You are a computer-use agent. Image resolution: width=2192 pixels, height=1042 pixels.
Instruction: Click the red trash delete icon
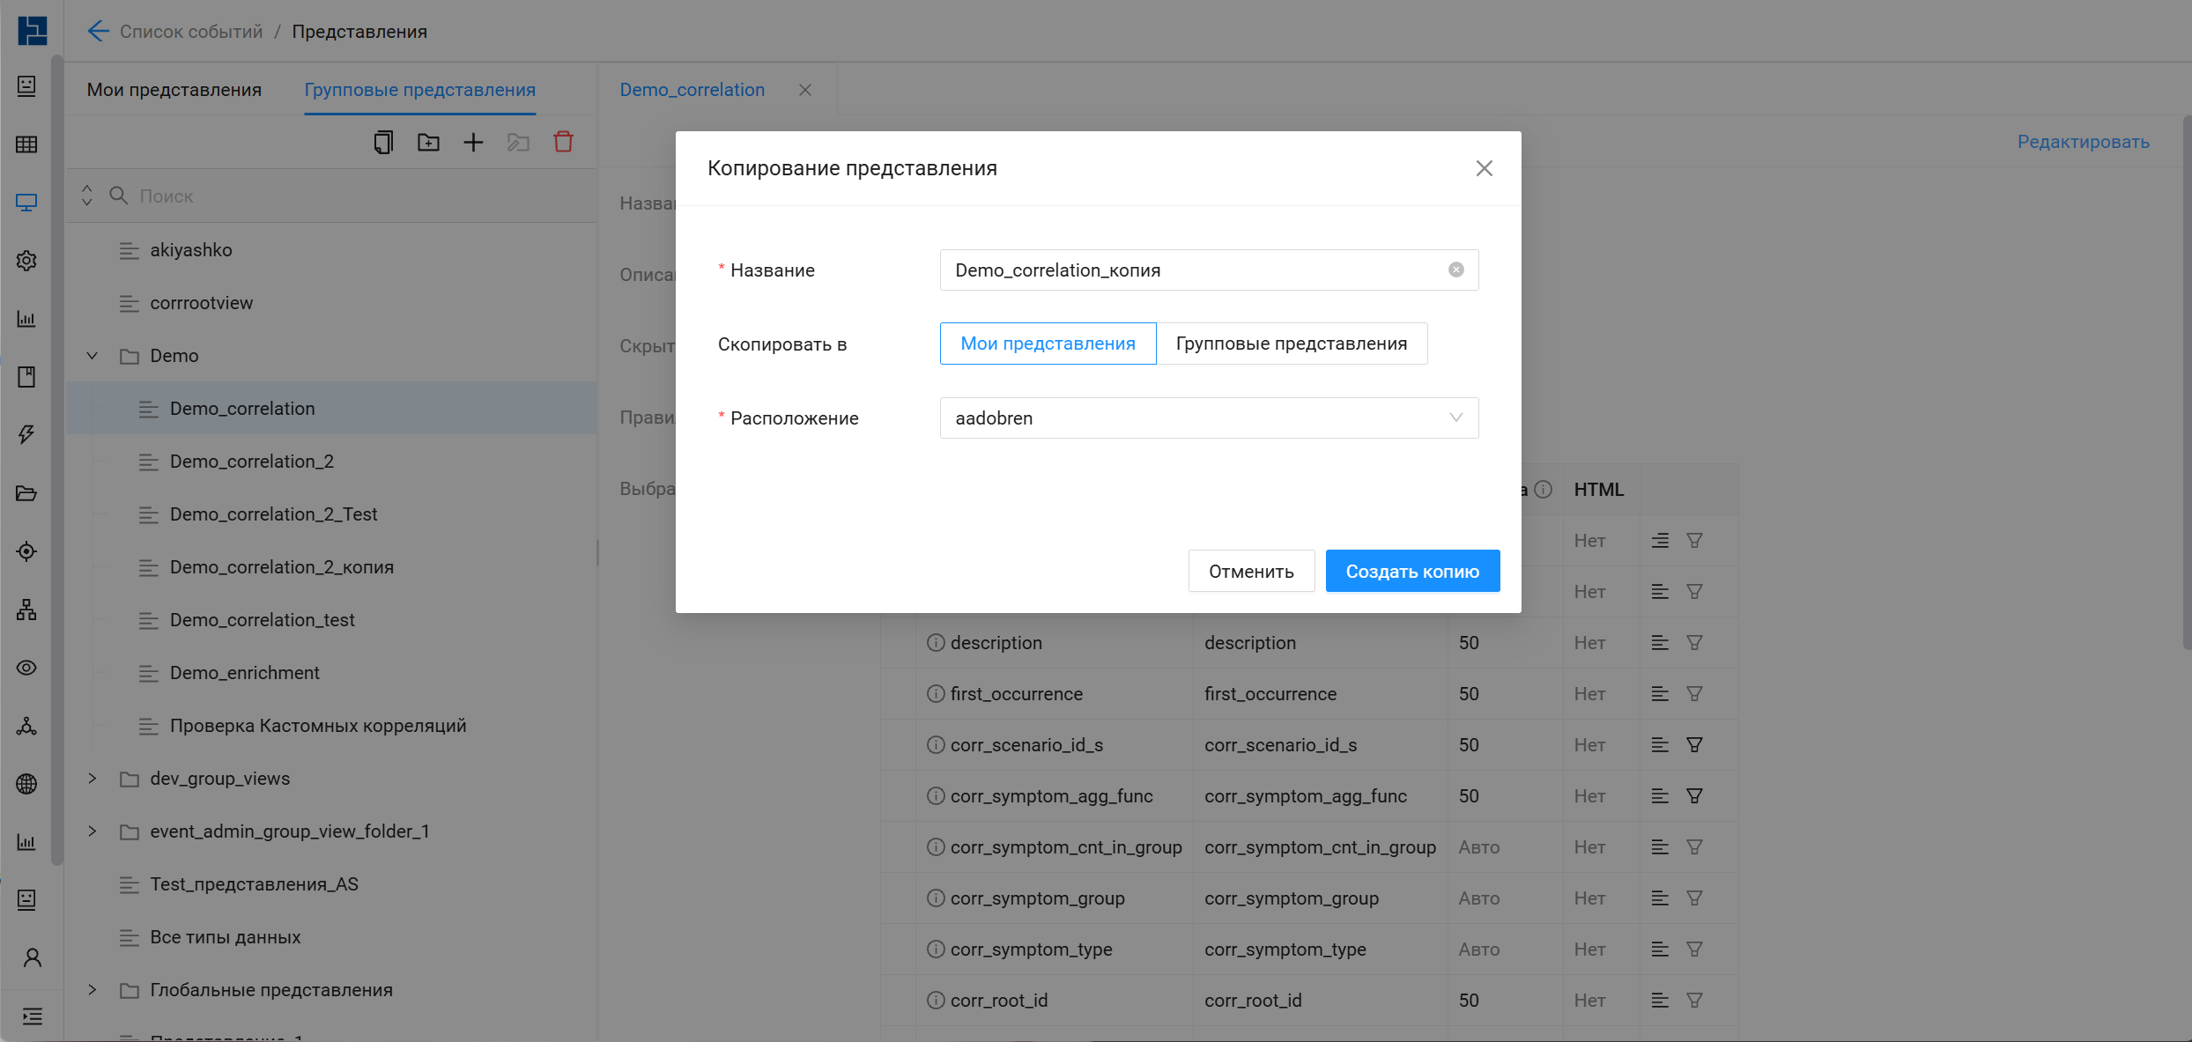563,142
